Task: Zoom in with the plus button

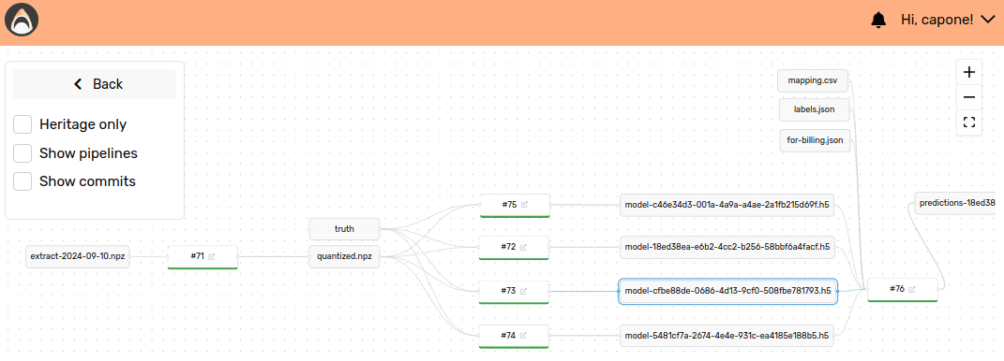Action: [x=968, y=72]
